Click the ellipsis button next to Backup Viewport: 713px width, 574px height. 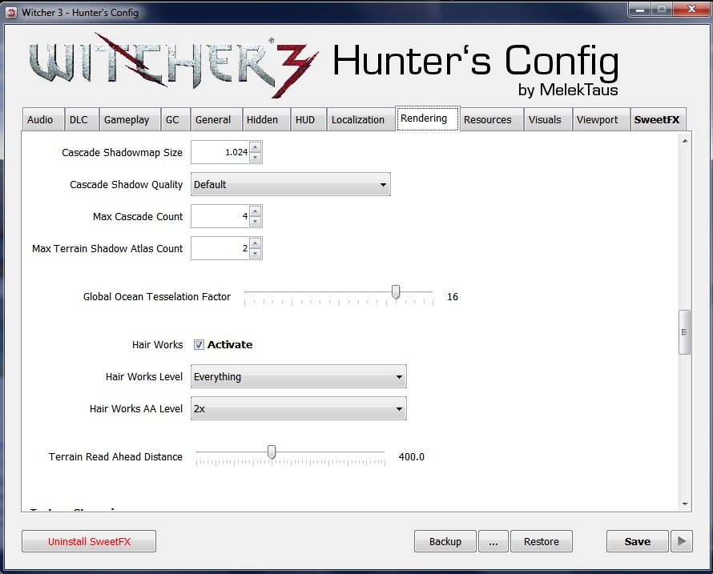(x=493, y=541)
